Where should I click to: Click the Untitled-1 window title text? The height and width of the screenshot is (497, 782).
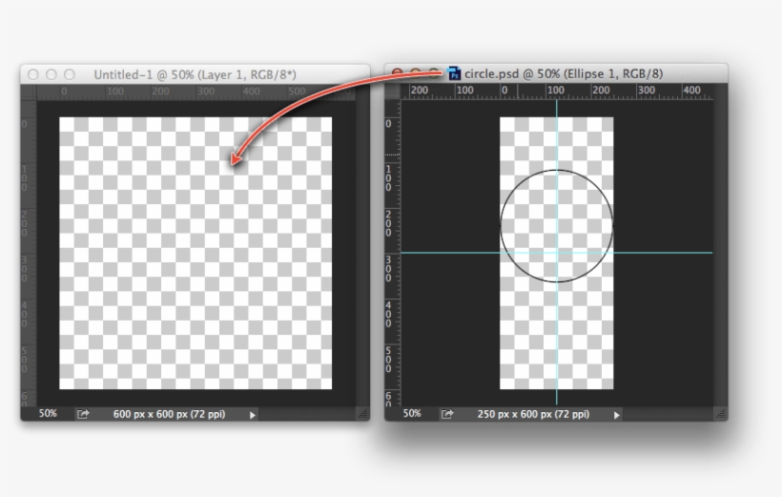point(195,74)
